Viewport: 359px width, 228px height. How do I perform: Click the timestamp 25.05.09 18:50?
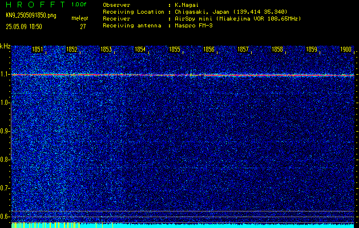[x=24, y=27]
